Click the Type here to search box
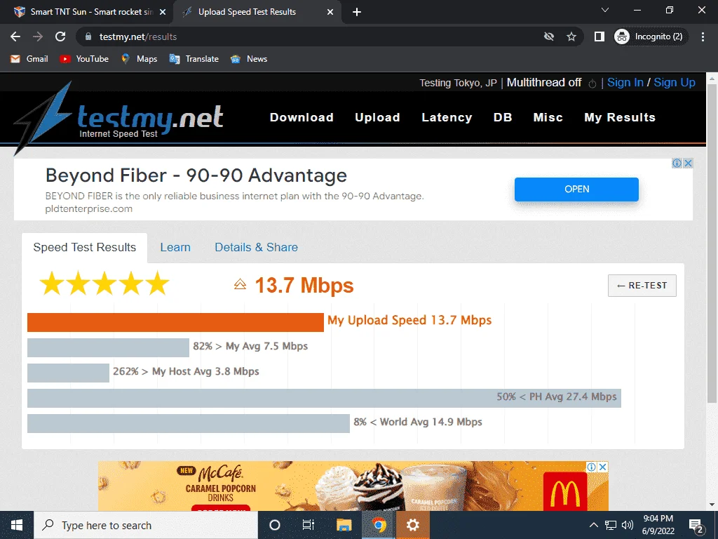Image resolution: width=718 pixels, height=539 pixels. coord(146,525)
